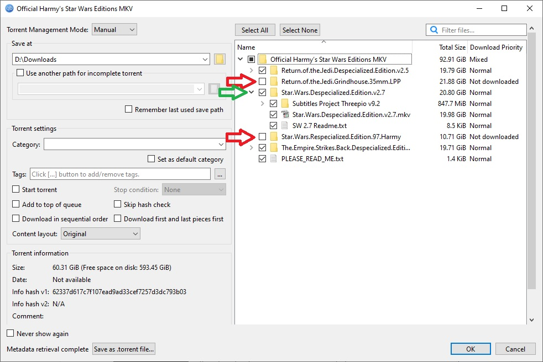Click the folder icon of Star.Wars.Despecialized.Edition.v2.7
This screenshot has width=543, height=362.
pyautogui.click(x=274, y=93)
